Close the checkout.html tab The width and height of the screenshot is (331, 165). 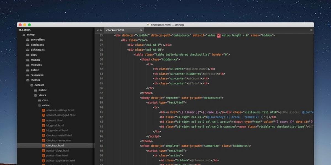(x=141, y=30)
